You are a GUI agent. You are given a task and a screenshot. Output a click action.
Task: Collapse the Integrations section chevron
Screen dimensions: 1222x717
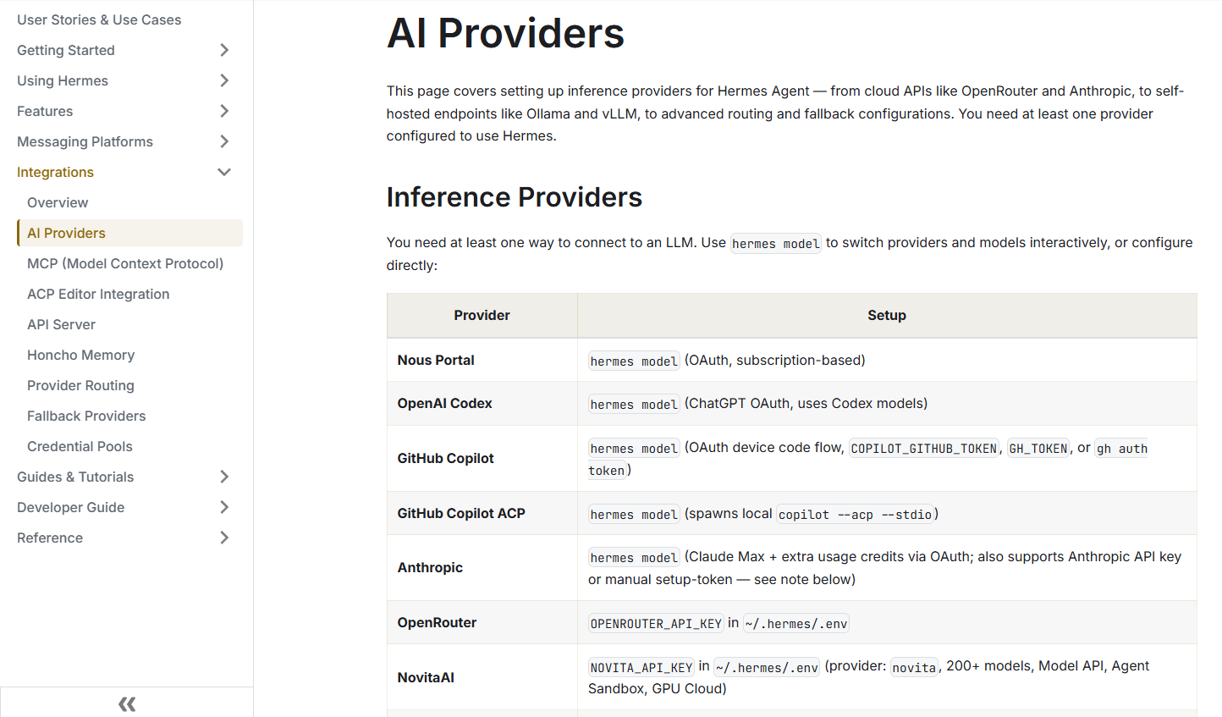tap(224, 172)
